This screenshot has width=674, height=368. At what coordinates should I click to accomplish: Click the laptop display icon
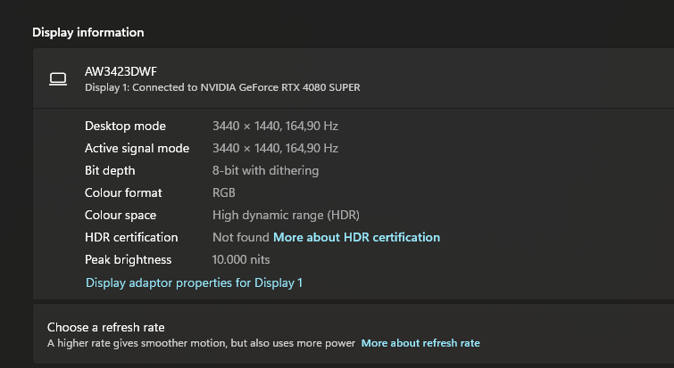(x=58, y=79)
